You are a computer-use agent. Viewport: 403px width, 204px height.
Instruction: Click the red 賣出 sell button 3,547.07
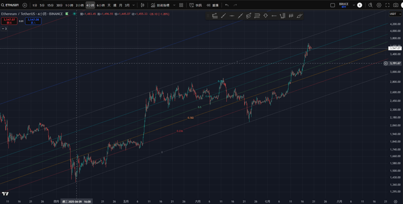click(9, 21)
